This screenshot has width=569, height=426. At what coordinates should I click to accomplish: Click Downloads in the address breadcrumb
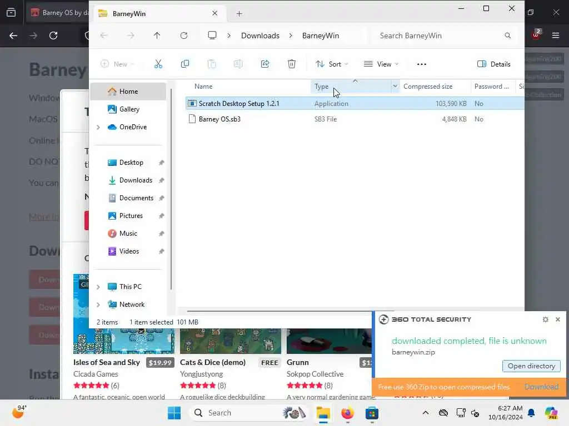point(260,35)
